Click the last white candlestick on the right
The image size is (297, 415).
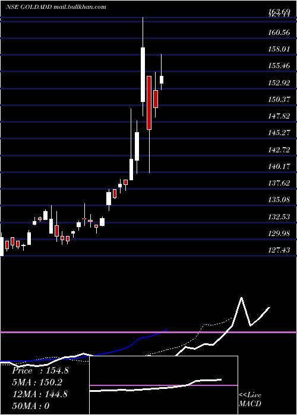[161, 79]
